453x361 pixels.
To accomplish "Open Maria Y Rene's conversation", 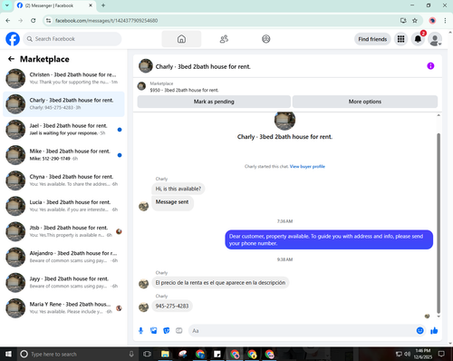I will (x=63, y=308).
